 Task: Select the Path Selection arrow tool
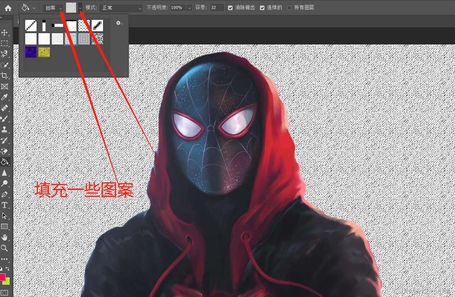pos(4,216)
